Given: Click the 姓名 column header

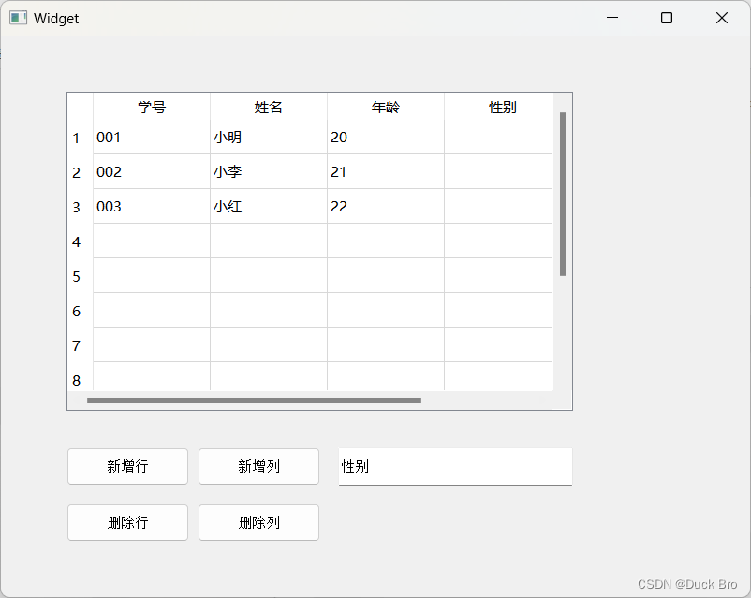Looking at the screenshot, I should click(x=268, y=107).
